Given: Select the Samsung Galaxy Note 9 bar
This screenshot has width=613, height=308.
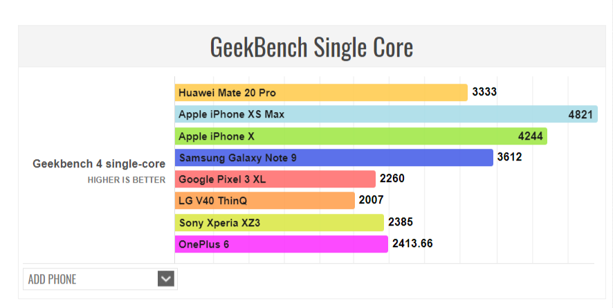Looking at the screenshot, I should tap(334, 158).
